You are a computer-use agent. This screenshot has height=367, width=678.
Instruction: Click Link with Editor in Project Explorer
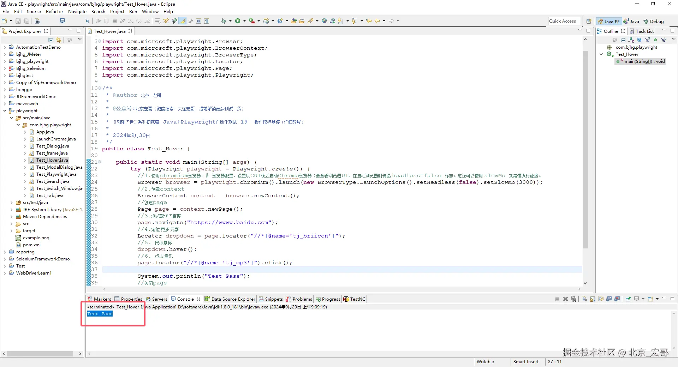[x=59, y=40]
